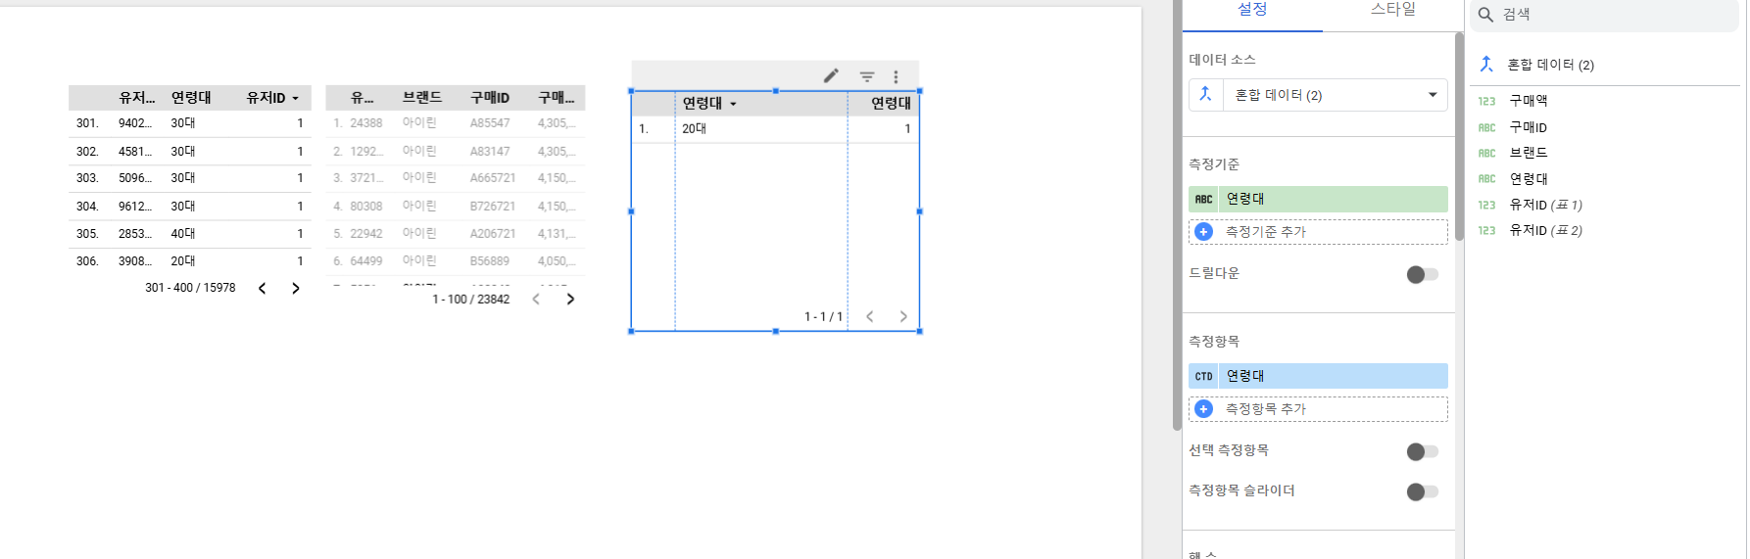
Task: Click the blend icon beside 혼합 데이터 (2) in field list
Action: [x=1486, y=64]
